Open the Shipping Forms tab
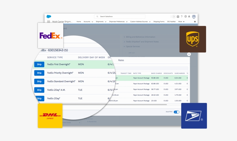The image size is (237, 141). click(x=159, y=22)
